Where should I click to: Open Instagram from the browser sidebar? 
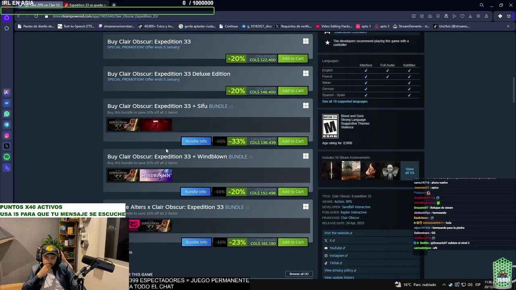pyautogui.click(x=6, y=136)
